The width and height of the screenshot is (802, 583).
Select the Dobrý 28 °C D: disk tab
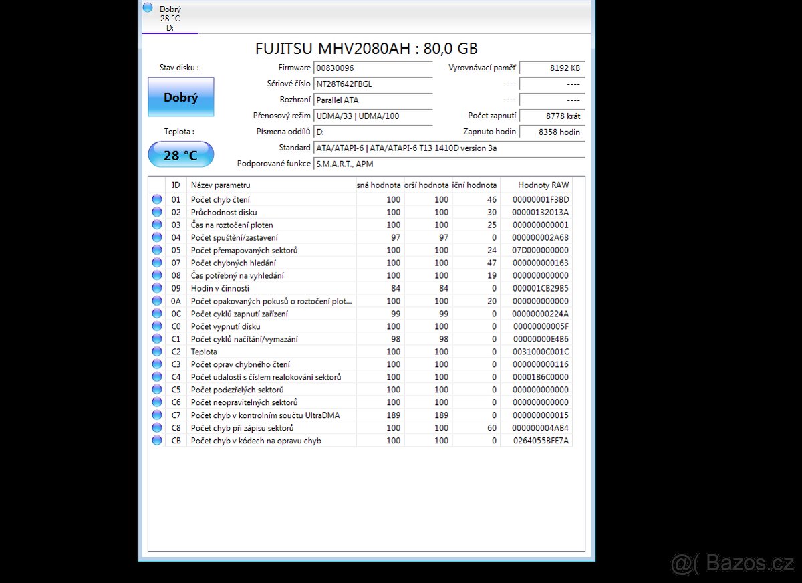pos(170,17)
